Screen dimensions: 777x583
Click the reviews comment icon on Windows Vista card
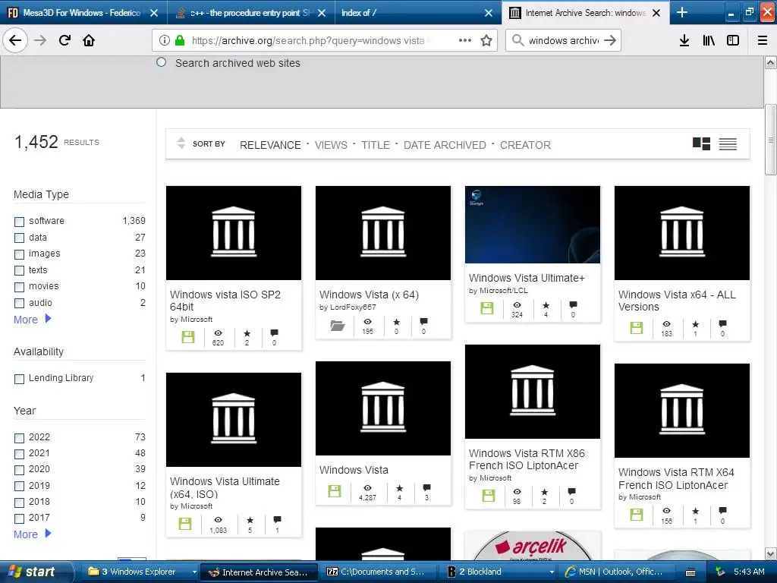coord(426,488)
